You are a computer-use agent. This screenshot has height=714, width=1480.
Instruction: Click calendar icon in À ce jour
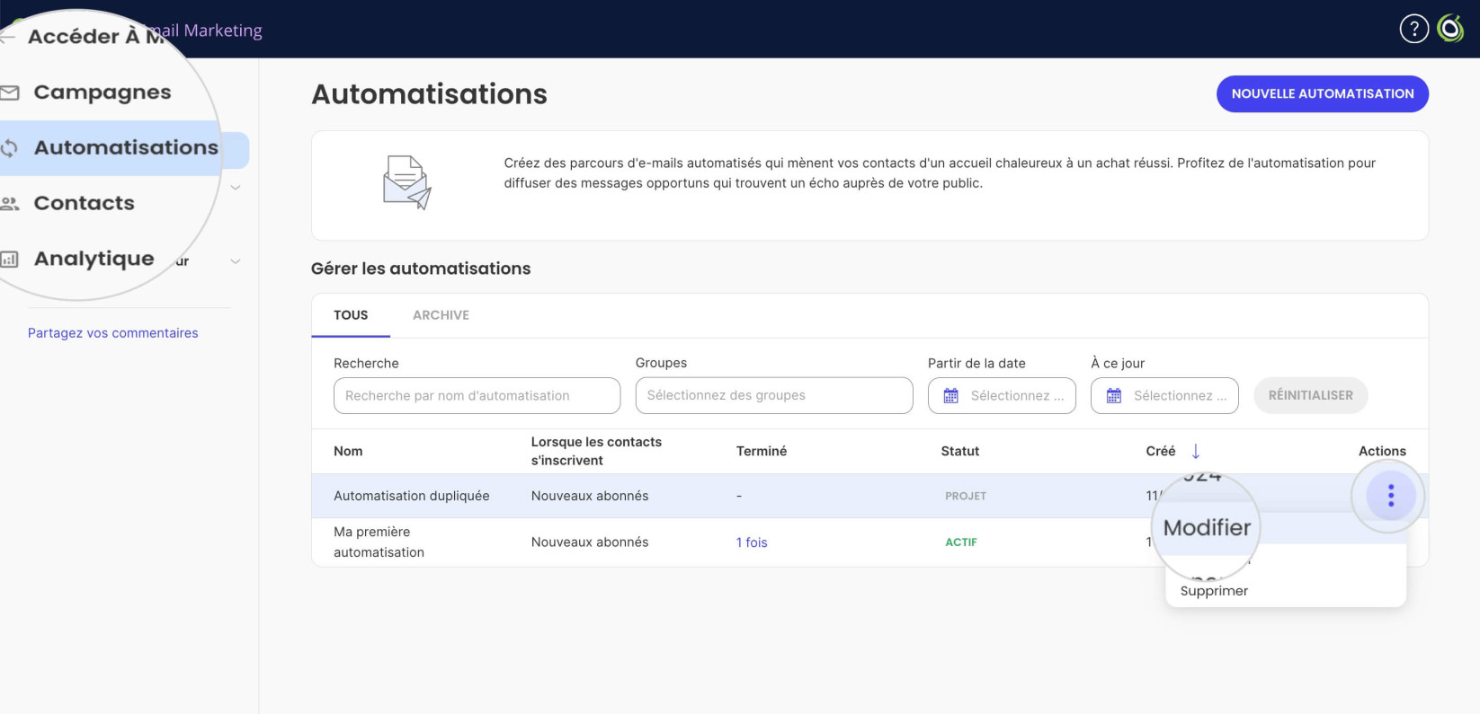[x=1114, y=396]
